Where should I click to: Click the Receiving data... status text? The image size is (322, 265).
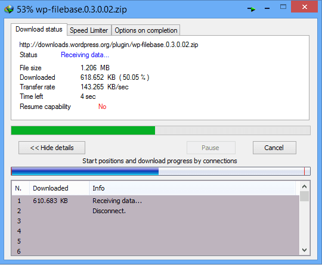[x=85, y=55]
